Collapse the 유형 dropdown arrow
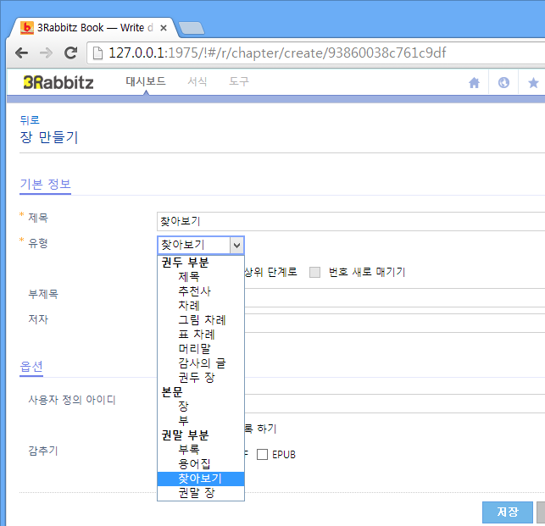This screenshot has height=526, width=545. [236, 246]
